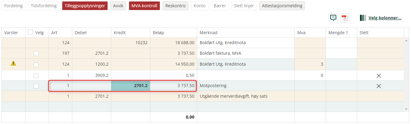This screenshot has height=124, width=411.
Task: Check the 3909.2 debet row checkbox
Action: tap(36, 75)
